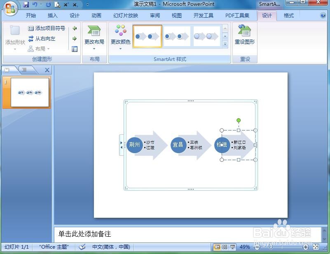Apply superscript from quick access toolbar

66,5
